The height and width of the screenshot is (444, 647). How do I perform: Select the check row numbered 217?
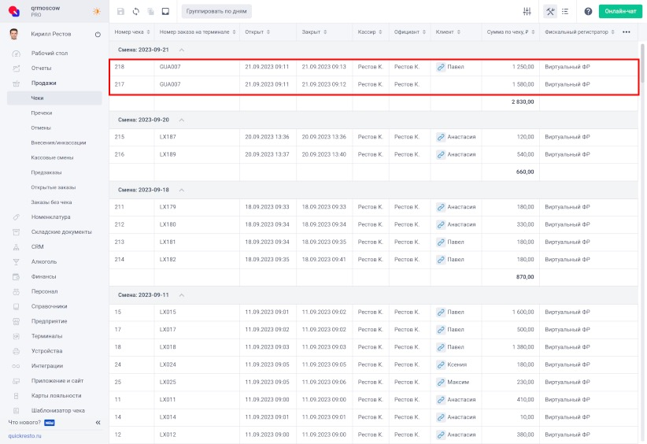(374, 84)
